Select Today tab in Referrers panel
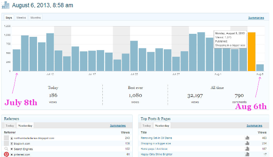The width and height of the screenshot is (273, 157). tap(9, 126)
